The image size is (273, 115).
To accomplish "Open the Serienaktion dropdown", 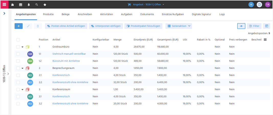I will click(179, 26).
